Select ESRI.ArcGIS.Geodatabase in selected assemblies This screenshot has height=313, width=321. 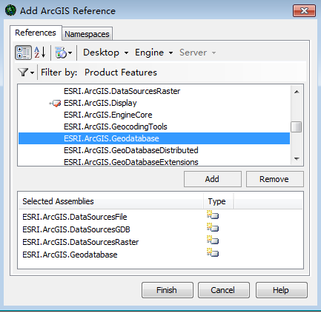tap(70, 255)
